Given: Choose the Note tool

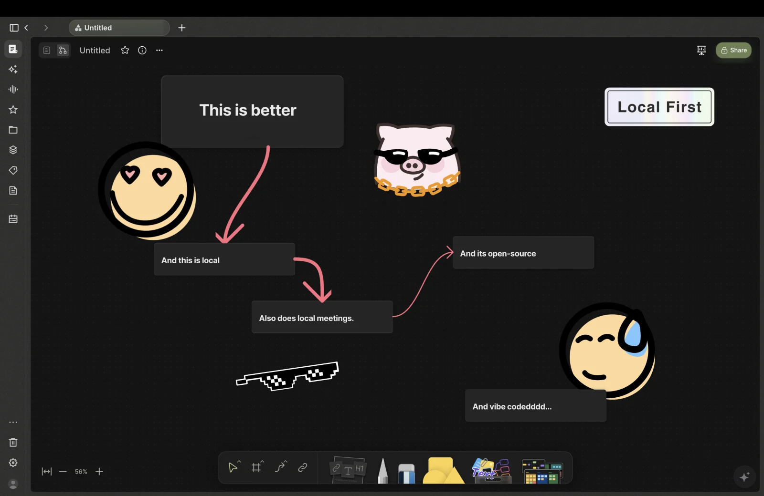Looking at the screenshot, I should (348, 469).
